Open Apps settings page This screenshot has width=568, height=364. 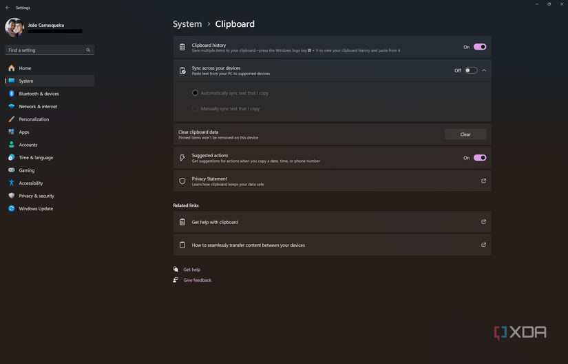(x=50, y=132)
